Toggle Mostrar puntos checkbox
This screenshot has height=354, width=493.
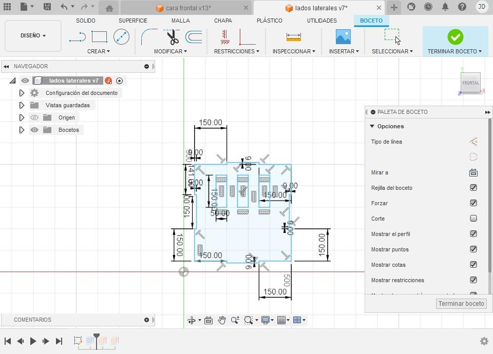click(473, 249)
